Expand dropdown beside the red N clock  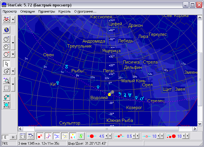pyautogui.click(x=13, y=54)
